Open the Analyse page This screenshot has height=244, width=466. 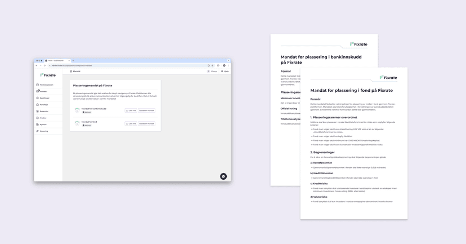[43, 118]
